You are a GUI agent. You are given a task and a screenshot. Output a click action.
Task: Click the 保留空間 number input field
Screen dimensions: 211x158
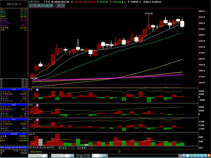pyautogui.click(x=96, y=156)
